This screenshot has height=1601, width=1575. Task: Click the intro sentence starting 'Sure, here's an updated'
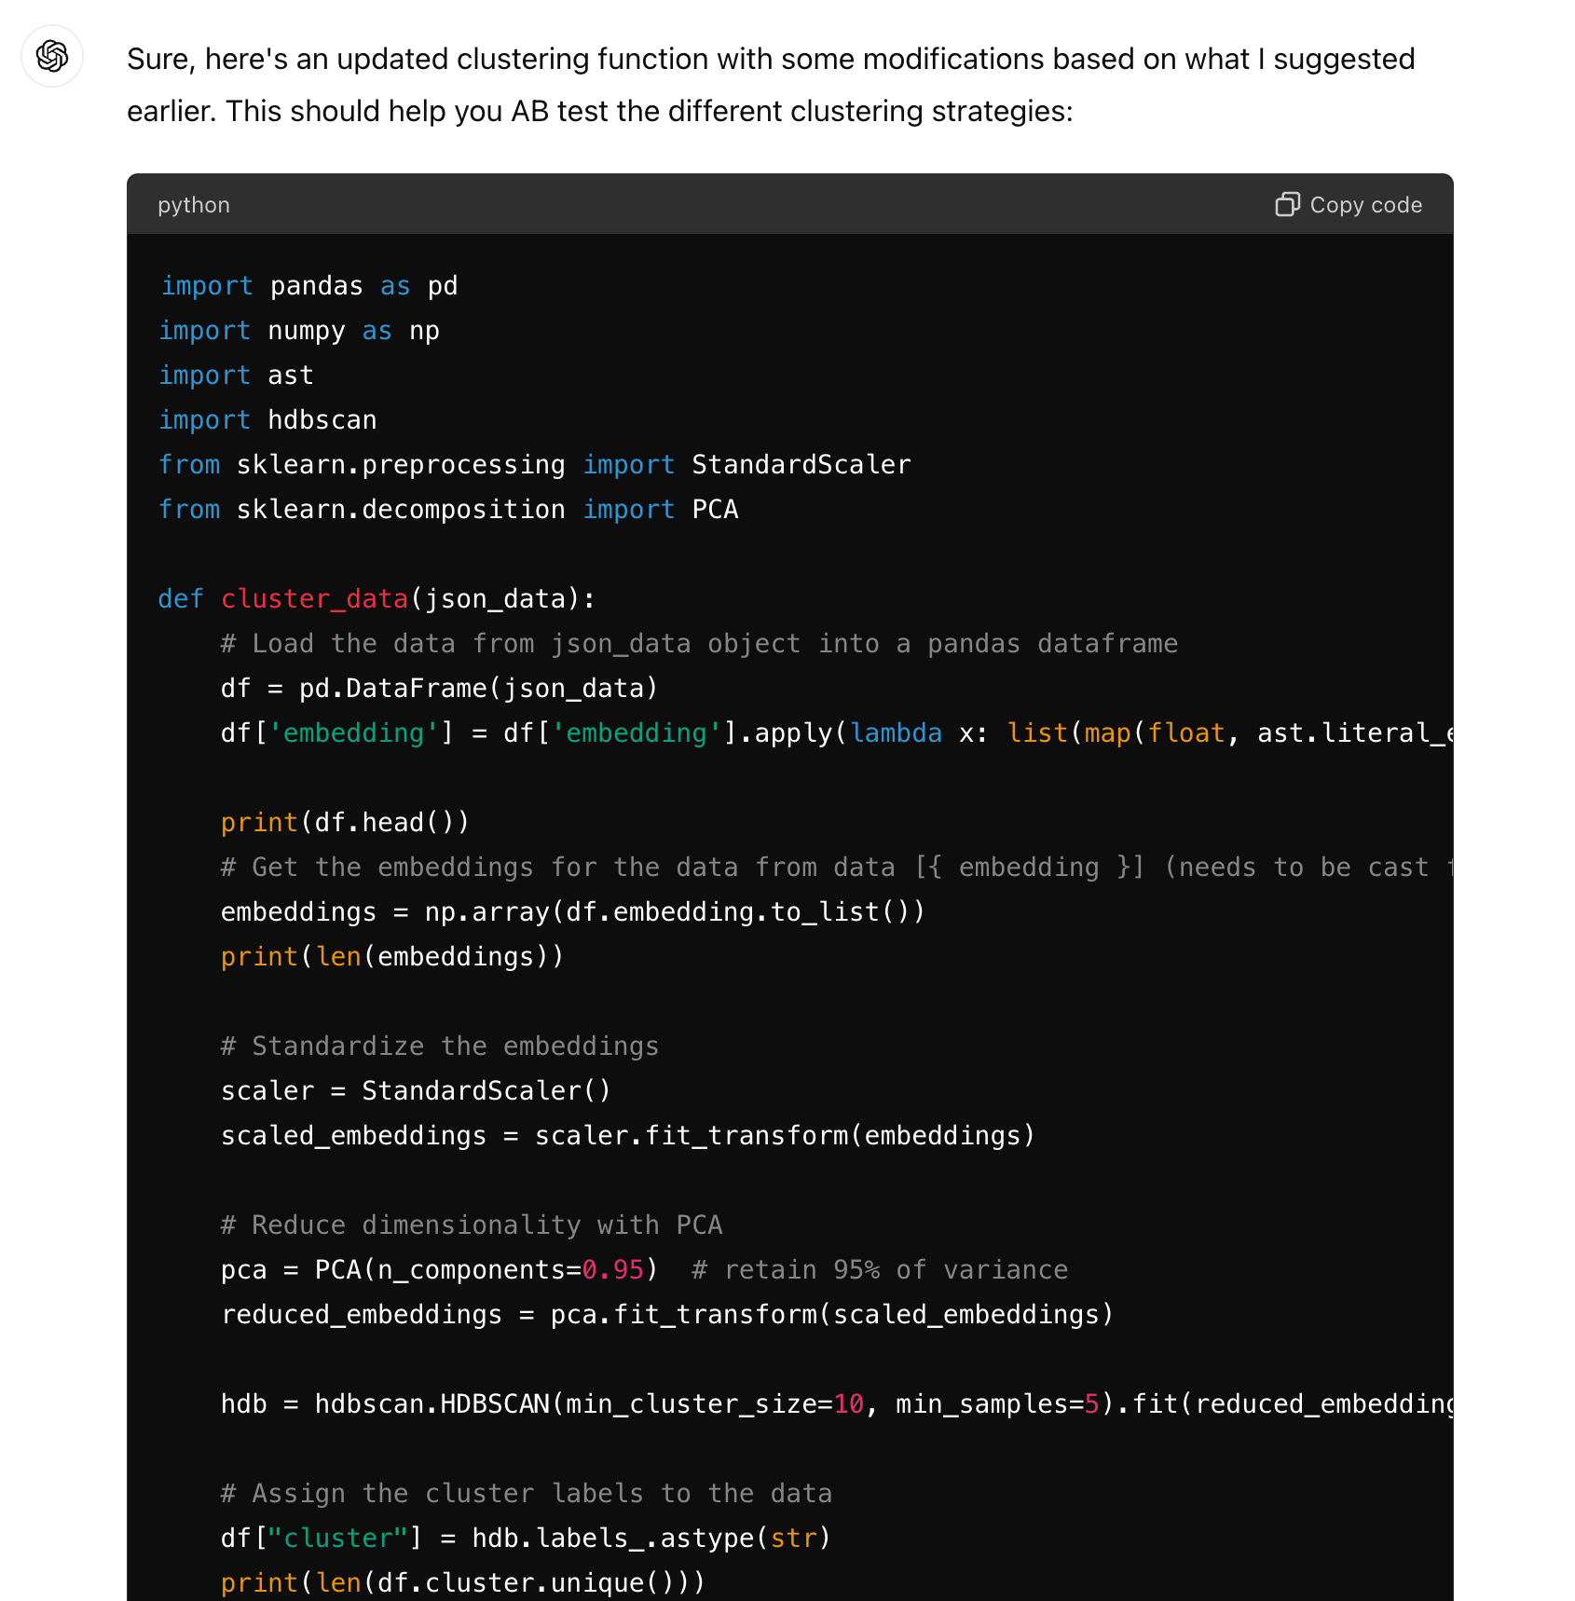771,85
